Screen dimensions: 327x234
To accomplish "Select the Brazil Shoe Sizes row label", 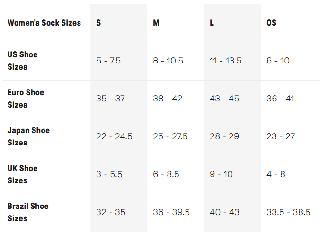I will click(x=28, y=212).
